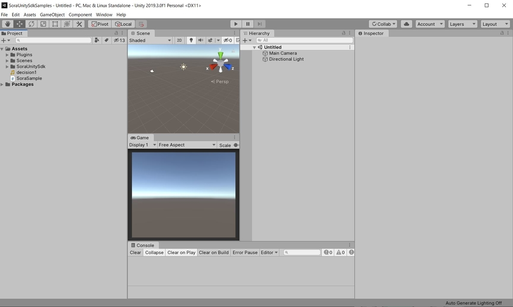Collapse the Untitled scene
This screenshot has width=513, height=307.
tap(254, 47)
